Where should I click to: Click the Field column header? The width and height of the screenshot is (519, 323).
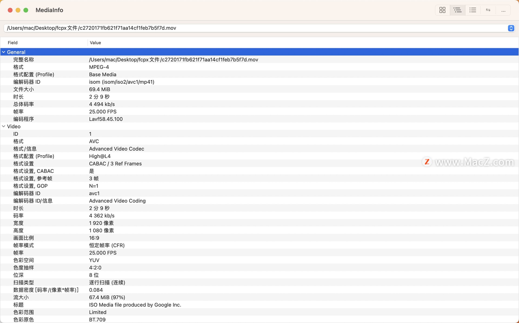[13, 43]
